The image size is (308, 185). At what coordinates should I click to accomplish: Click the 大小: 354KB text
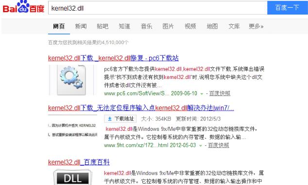(156, 119)
